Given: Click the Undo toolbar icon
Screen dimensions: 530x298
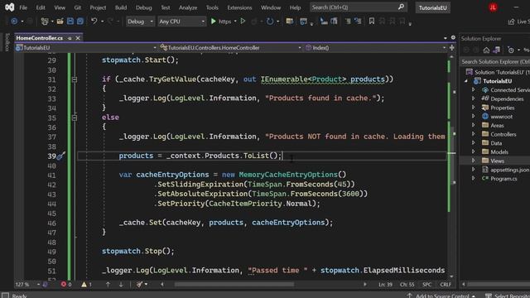Looking at the screenshot, I should [94, 22].
